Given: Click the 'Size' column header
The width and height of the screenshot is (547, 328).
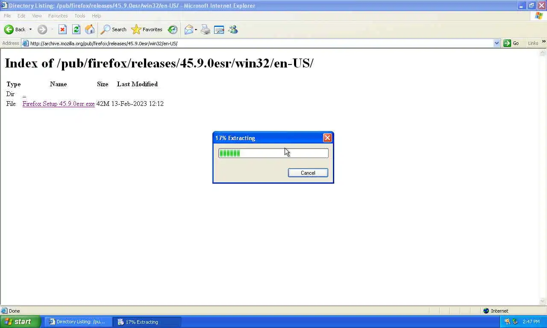Looking at the screenshot, I should point(103,84).
